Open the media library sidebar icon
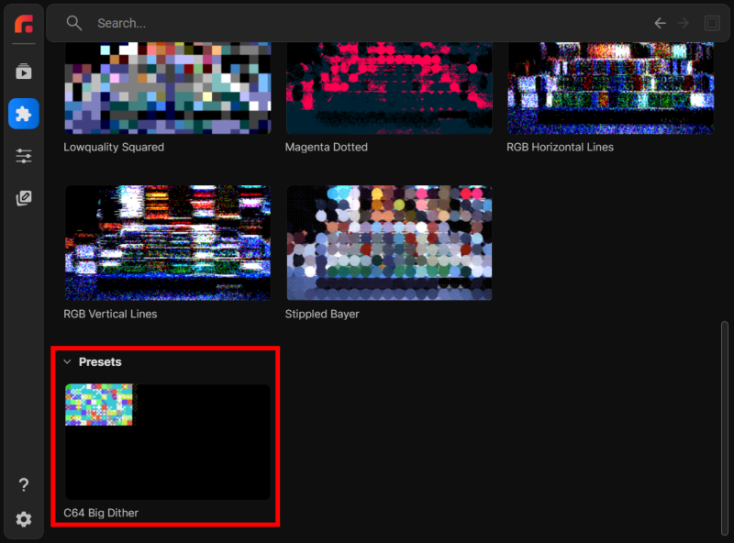Screen dimensions: 734x543 click(x=24, y=72)
